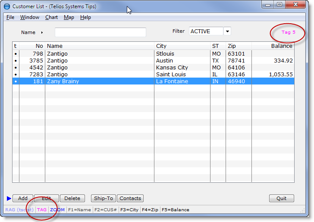Toggle tag mark on customer 798 row
The width and height of the screenshot is (314, 222).
click(x=16, y=54)
